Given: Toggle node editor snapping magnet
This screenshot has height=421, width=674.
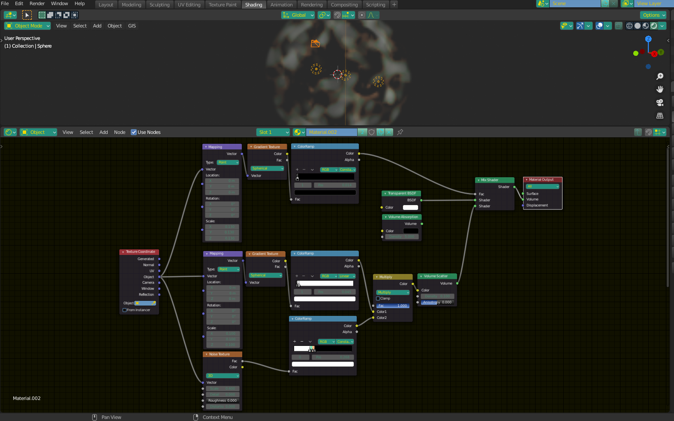Looking at the screenshot, I should (649, 132).
